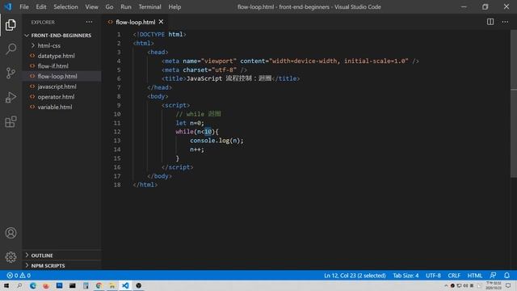This screenshot has width=517, height=291.
Task: Open the Explorer view in activity bar
Action: pyautogui.click(x=11, y=25)
